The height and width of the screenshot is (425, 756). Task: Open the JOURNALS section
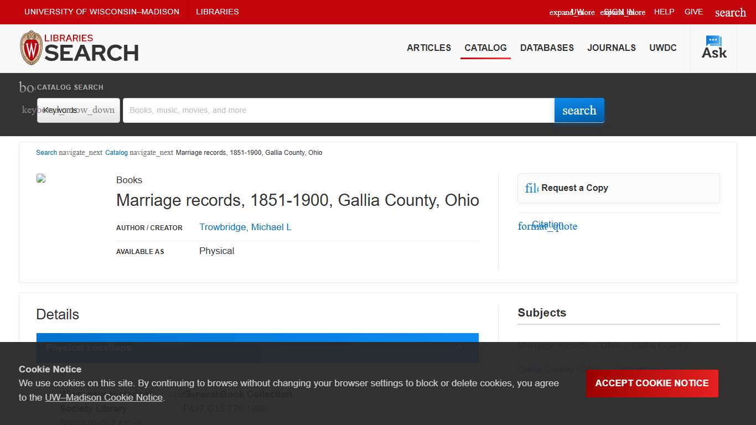click(x=611, y=48)
